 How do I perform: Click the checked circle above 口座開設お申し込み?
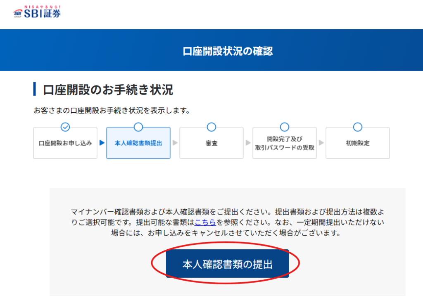pos(65,127)
